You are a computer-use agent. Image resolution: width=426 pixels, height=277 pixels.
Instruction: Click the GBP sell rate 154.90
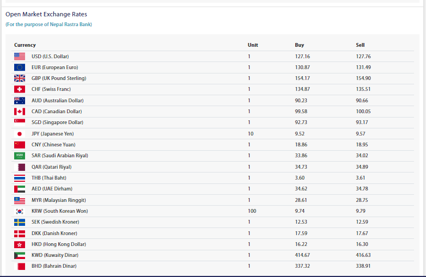pyautogui.click(x=363, y=78)
